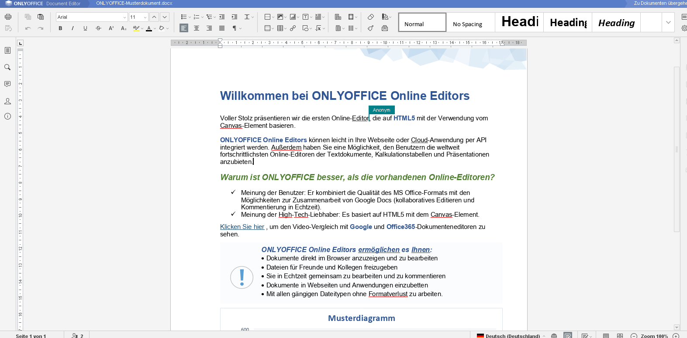Increase font size with up arrow button
The width and height of the screenshot is (687, 338).
coord(154,17)
